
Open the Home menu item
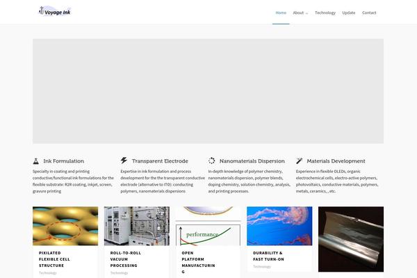point(281,13)
